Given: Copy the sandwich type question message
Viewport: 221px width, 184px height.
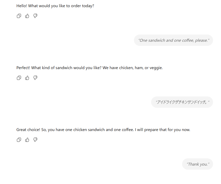Looking at the screenshot, I should click(19, 78).
